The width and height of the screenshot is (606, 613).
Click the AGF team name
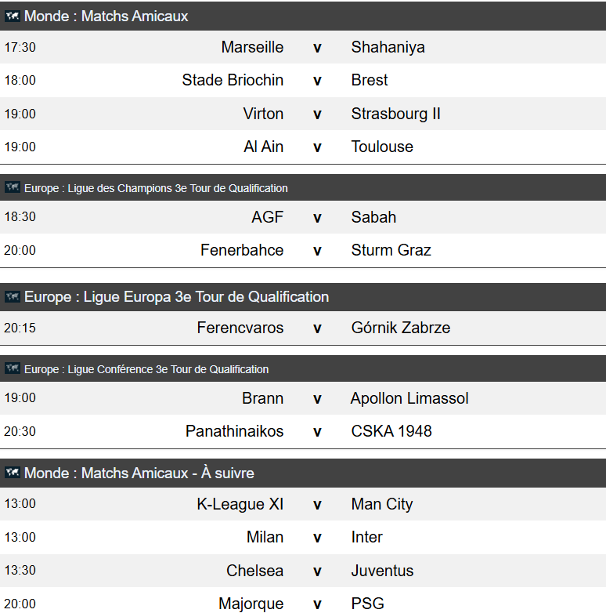click(x=268, y=217)
